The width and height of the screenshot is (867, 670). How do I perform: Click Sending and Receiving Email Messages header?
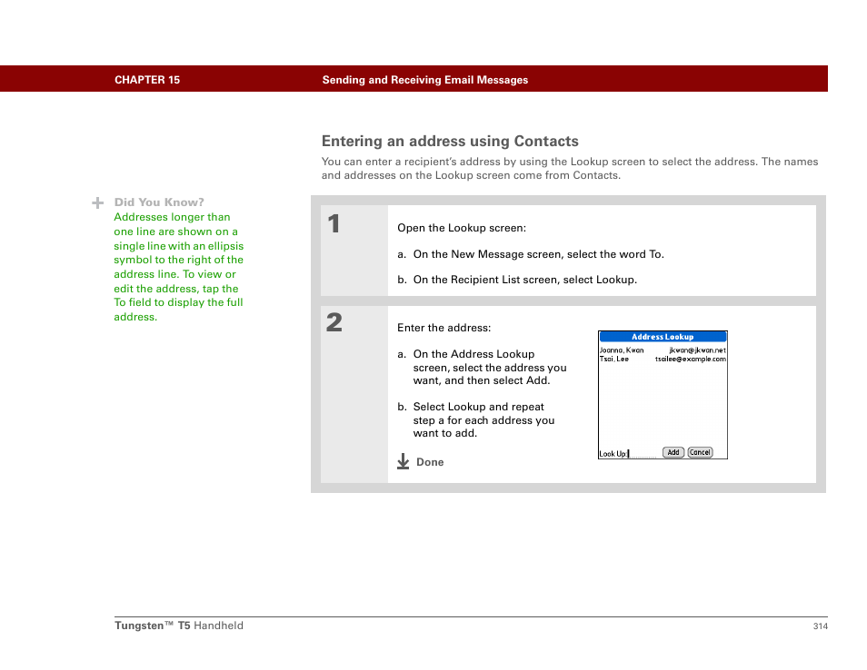424,80
